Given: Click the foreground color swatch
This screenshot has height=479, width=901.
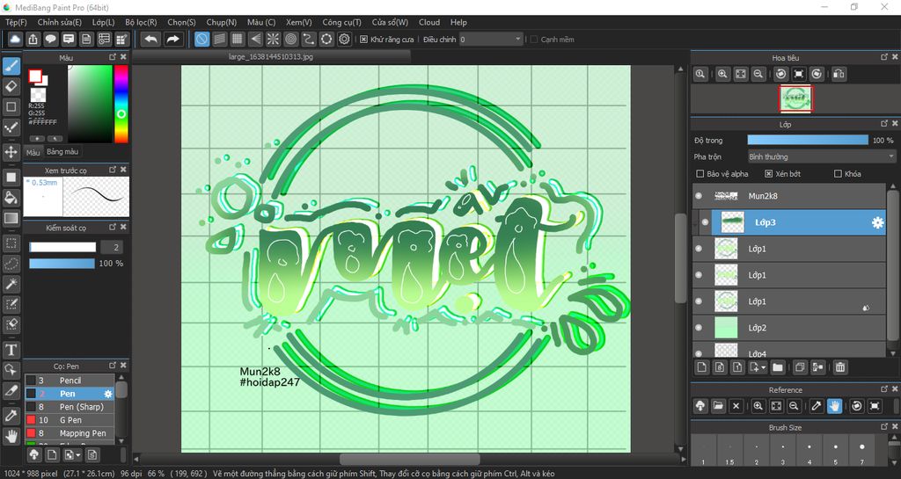Looking at the screenshot, I should (35, 76).
